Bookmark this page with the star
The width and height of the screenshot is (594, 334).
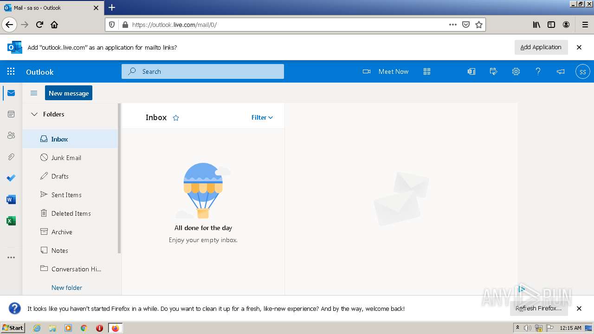(x=479, y=25)
